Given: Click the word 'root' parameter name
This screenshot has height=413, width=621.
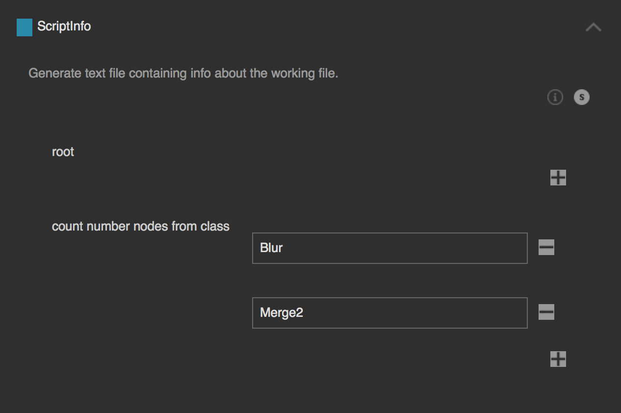Looking at the screenshot, I should (63, 152).
